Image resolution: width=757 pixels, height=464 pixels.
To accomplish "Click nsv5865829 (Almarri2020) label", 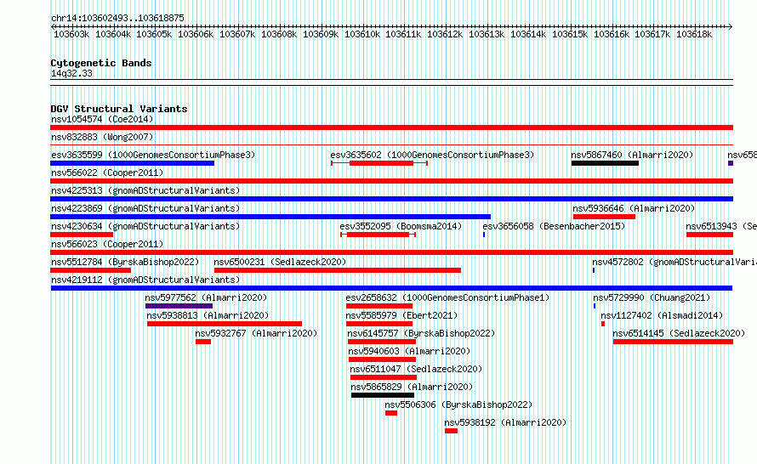I will [412, 387].
